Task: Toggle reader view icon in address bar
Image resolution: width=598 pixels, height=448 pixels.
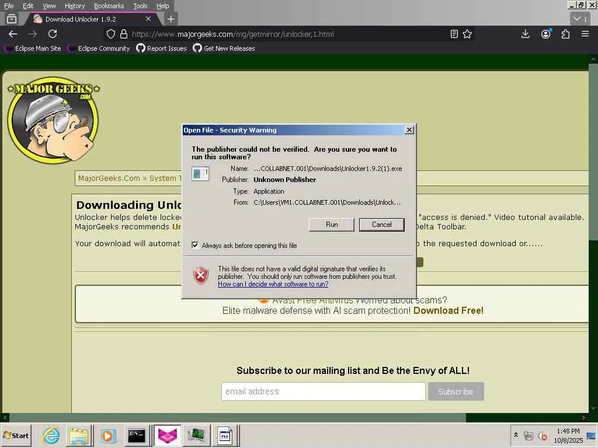Action: [454, 34]
